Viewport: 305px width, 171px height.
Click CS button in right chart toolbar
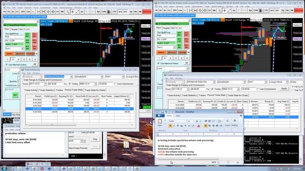coord(209,10)
